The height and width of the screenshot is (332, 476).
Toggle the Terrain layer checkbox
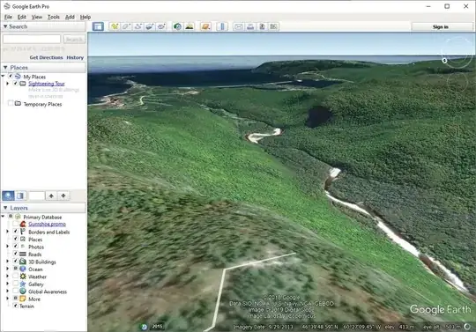point(16,306)
